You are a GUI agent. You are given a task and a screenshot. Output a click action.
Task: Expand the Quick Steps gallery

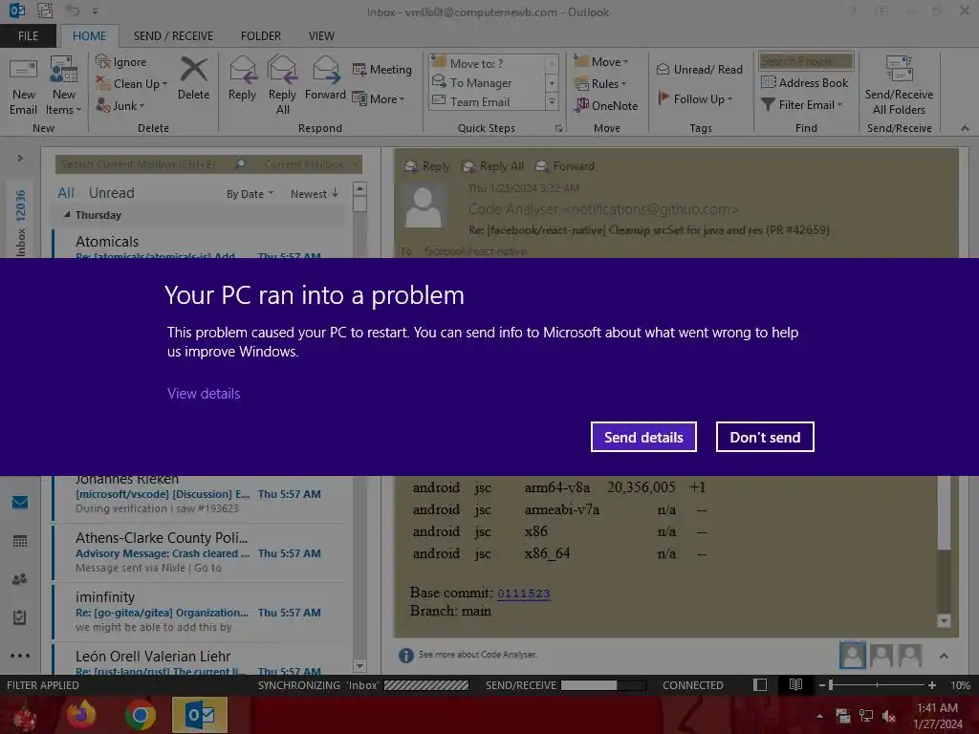tap(552, 101)
